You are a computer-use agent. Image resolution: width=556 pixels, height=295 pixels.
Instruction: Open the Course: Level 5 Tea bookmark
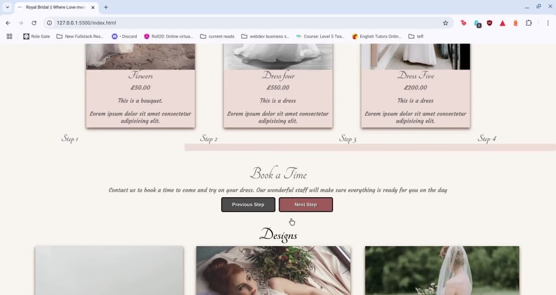320,36
